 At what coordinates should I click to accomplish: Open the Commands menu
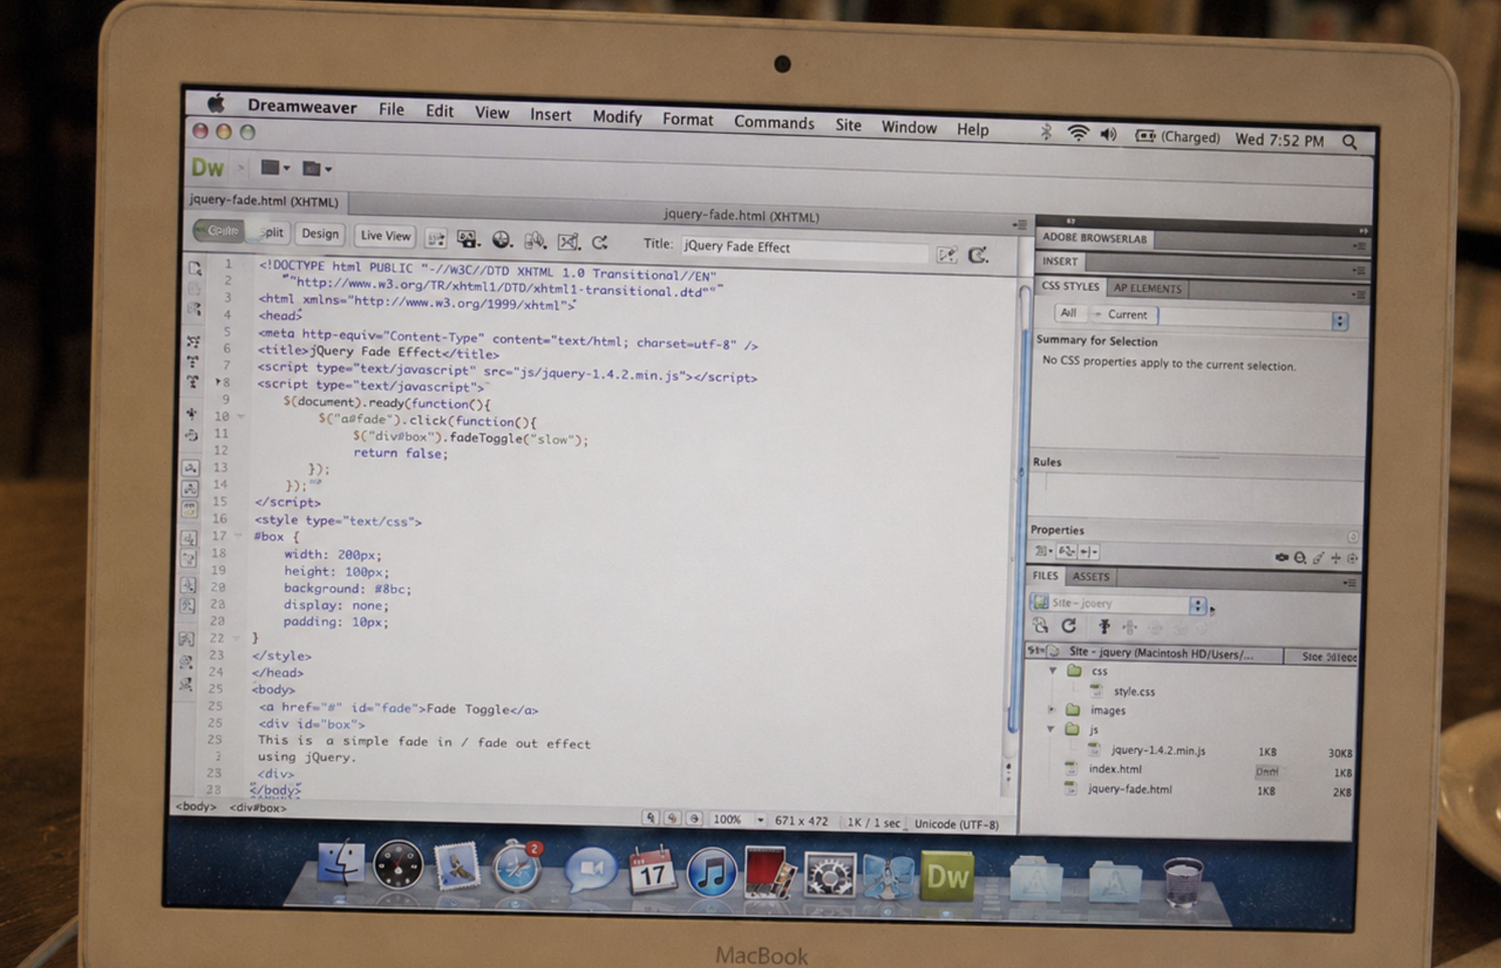click(774, 122)
